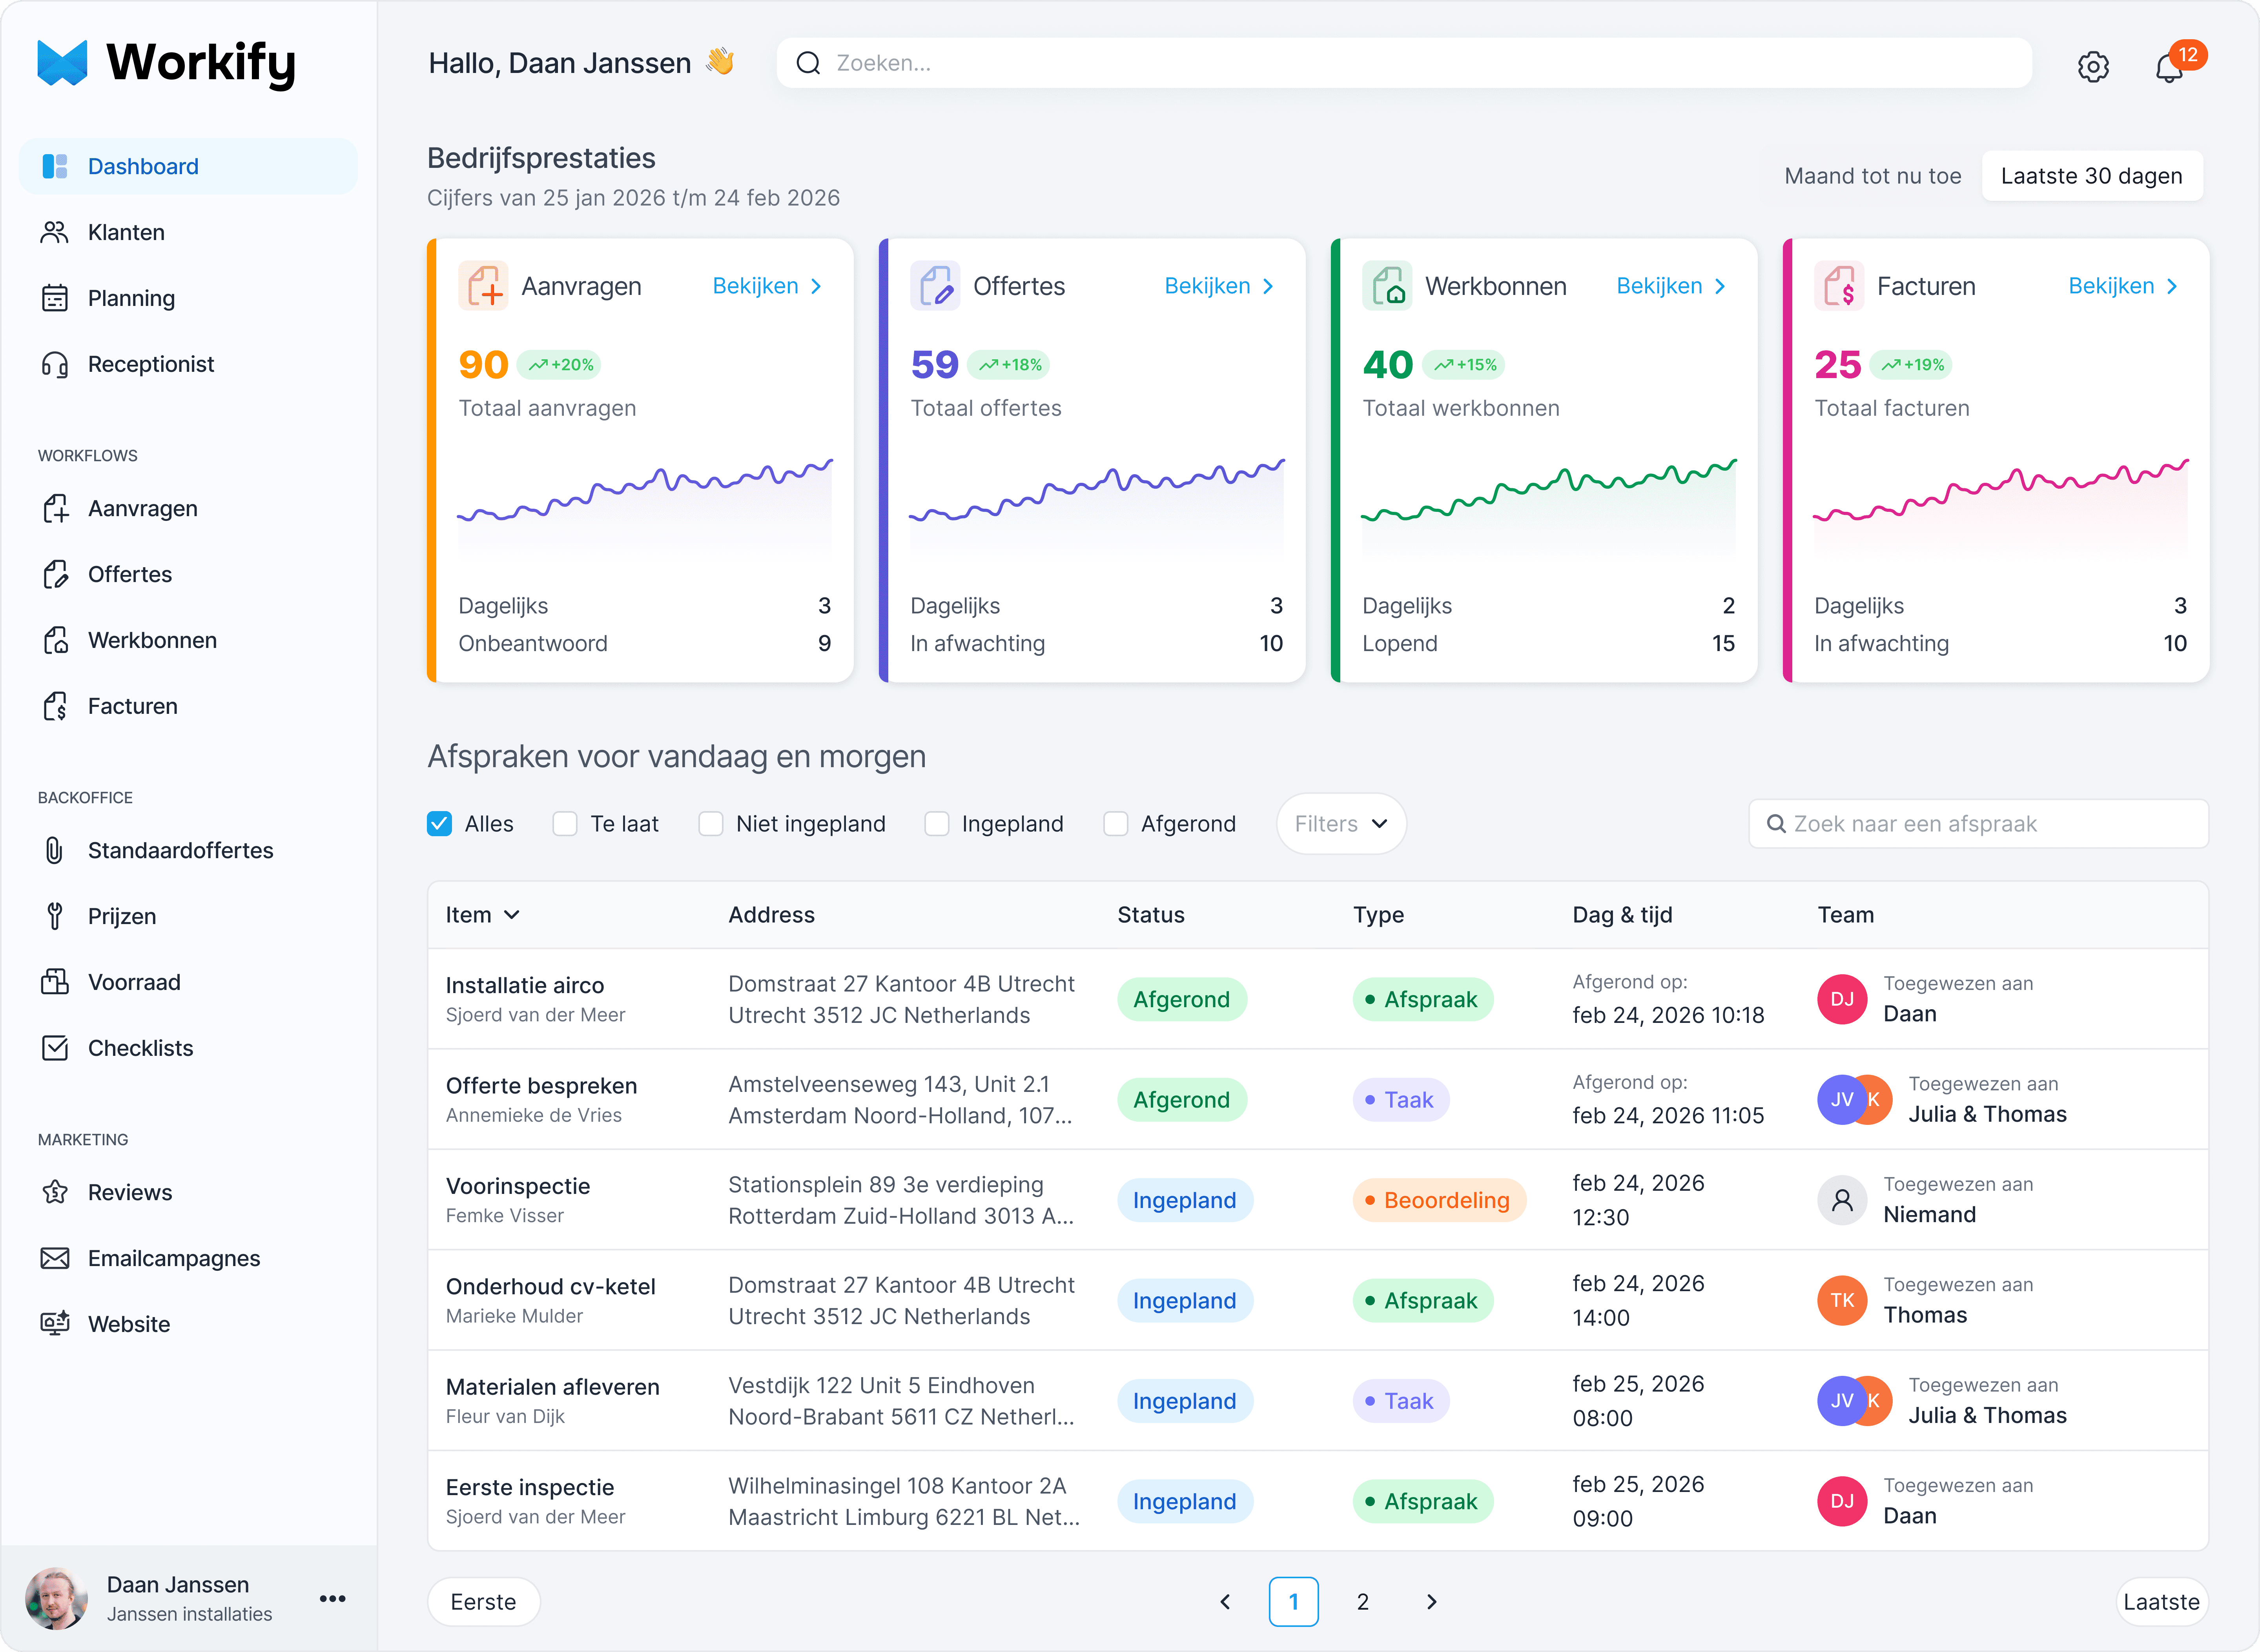This screenshot has height=1652, width=2260.
Task: Go to next page arrow
Action: tap(1432, 1602)
